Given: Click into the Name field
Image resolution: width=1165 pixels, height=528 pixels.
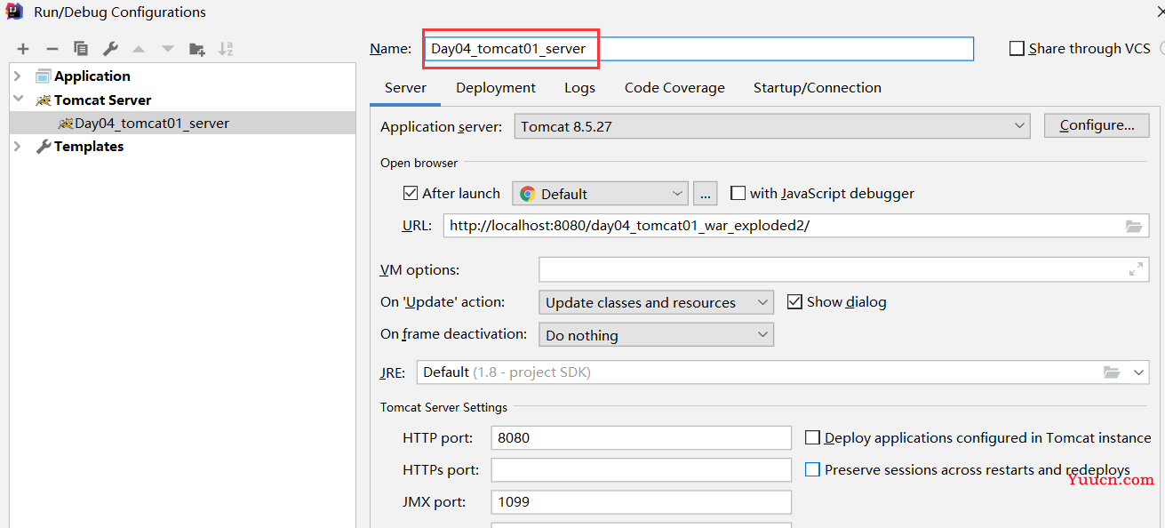Looking at the screenshot, I should click(698, 49).
